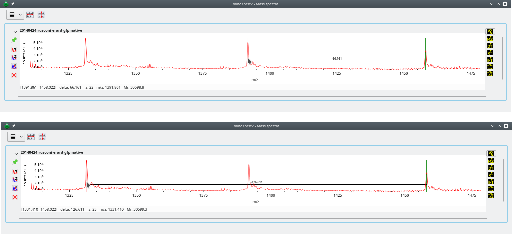Select RT integration icon in lower window
This screenshot has height=234, width=512.
[x=491, y=175]
